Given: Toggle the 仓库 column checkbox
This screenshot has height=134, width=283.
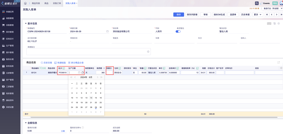Looking at the screenshot, I should [x=120, y=68].
